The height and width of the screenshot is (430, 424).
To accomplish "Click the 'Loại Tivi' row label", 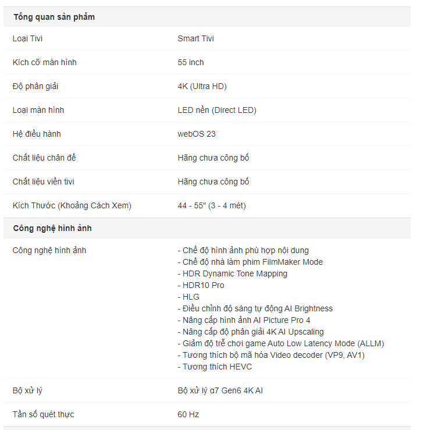I will coord(27,38).
